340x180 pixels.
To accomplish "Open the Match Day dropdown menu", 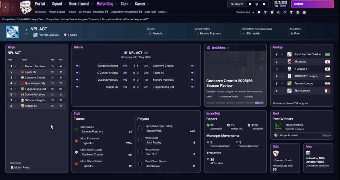I will (x=107, y=4).
